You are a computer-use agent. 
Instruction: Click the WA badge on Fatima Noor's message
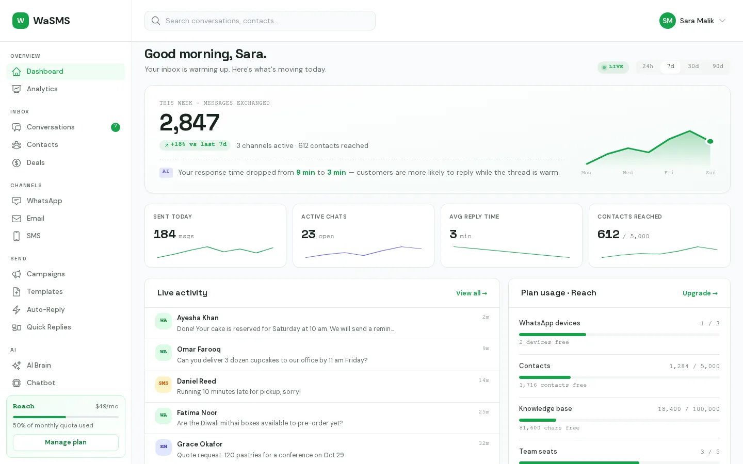(164, 416)
